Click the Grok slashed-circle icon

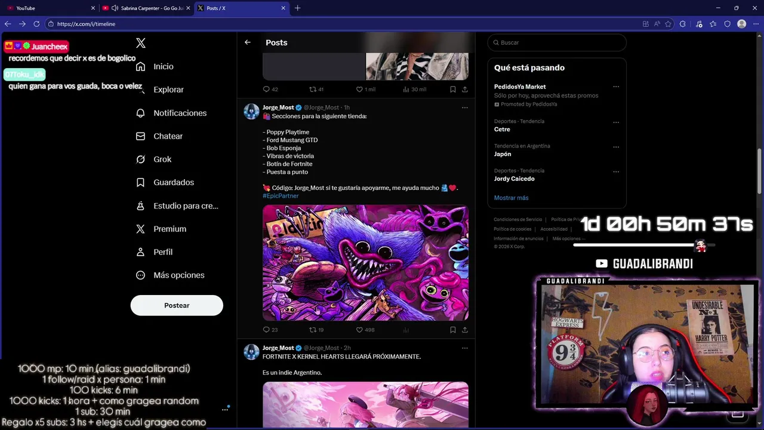[x=141, y=159]
